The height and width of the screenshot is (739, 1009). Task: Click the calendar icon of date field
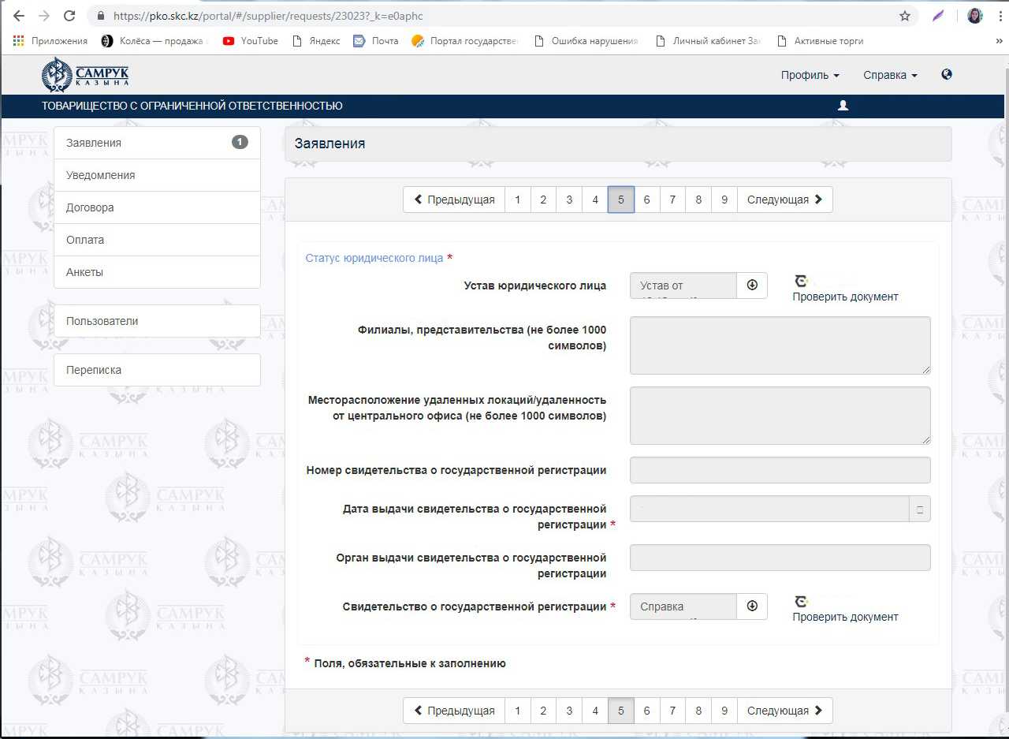point(919,509)
